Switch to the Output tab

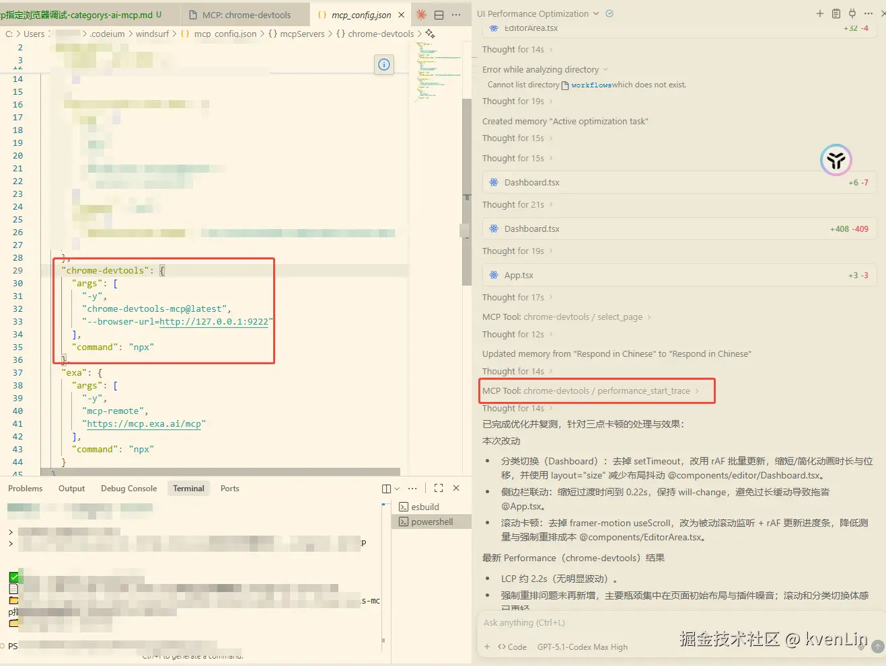(x=71, y=489)
